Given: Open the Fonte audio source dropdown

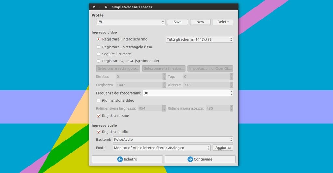Looking at the screenshot, I should [x=162, y=148].
